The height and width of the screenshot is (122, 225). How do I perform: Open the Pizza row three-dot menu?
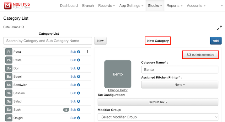[87, 52]
